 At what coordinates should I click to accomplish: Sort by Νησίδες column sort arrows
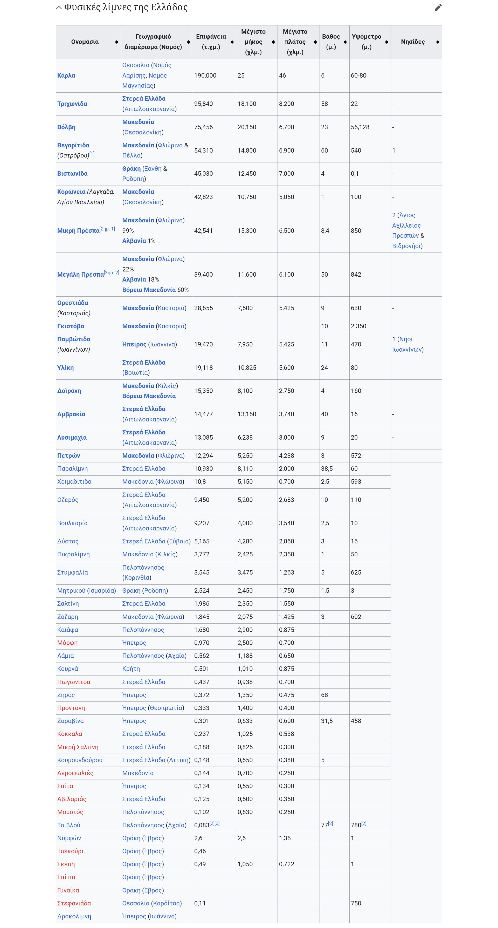[438, 42]
